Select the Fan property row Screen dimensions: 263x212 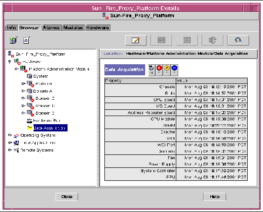[x=176, y=158]
